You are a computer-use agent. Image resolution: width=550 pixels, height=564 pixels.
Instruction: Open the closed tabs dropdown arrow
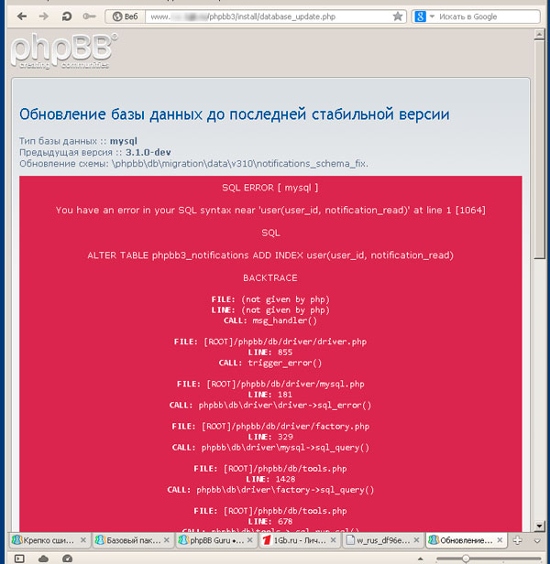(x=537, y=540)
